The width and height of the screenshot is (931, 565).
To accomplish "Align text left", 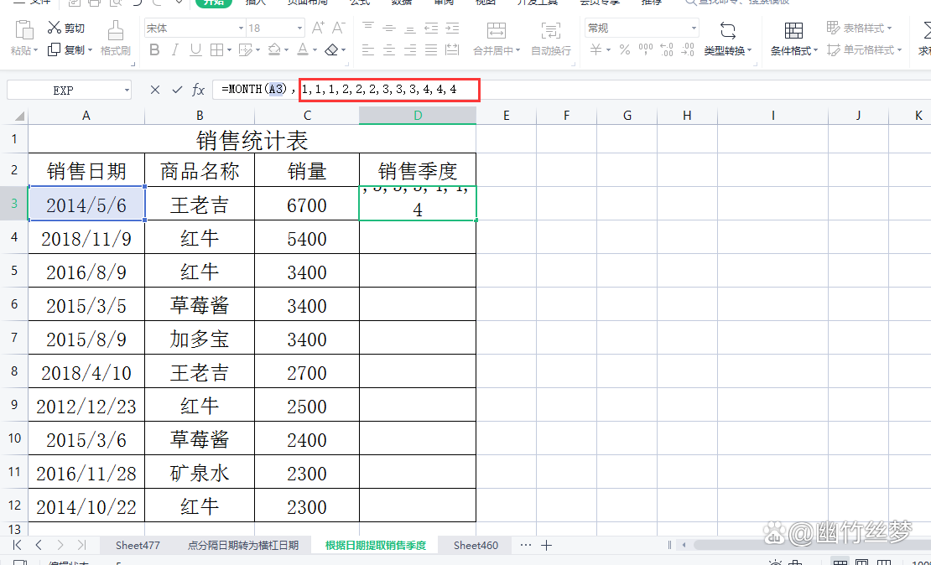I will pos(368,50).
